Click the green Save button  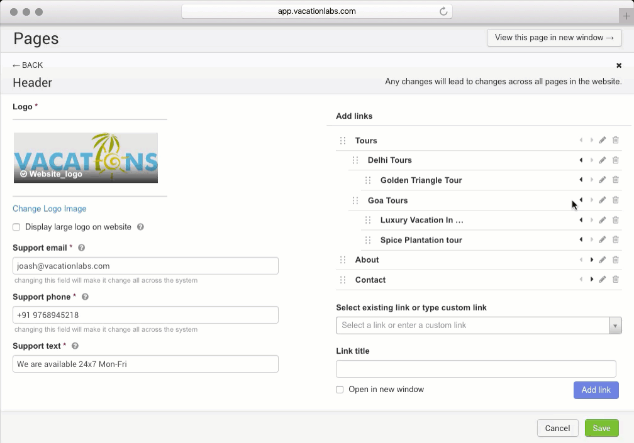[601, 428]
